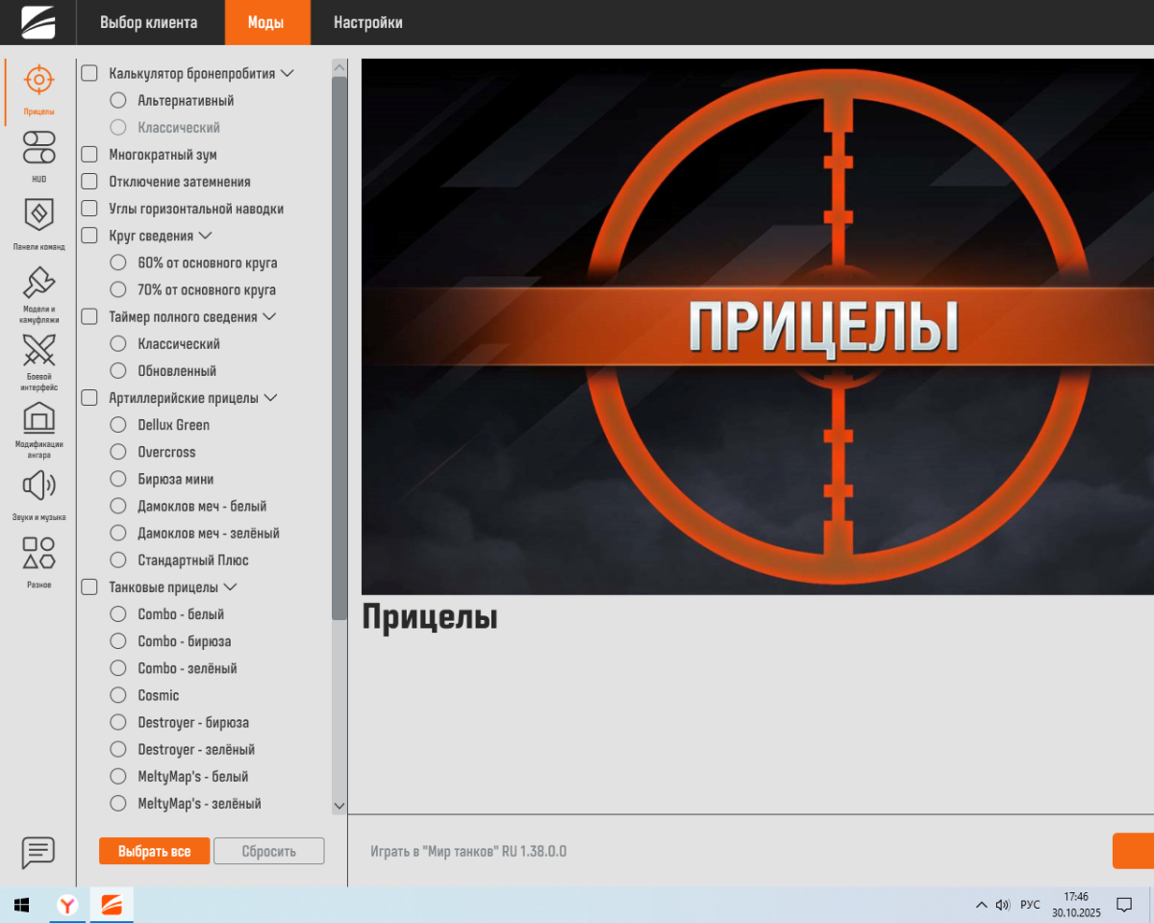Select Обновленный timer option

[x=118, y=370]
